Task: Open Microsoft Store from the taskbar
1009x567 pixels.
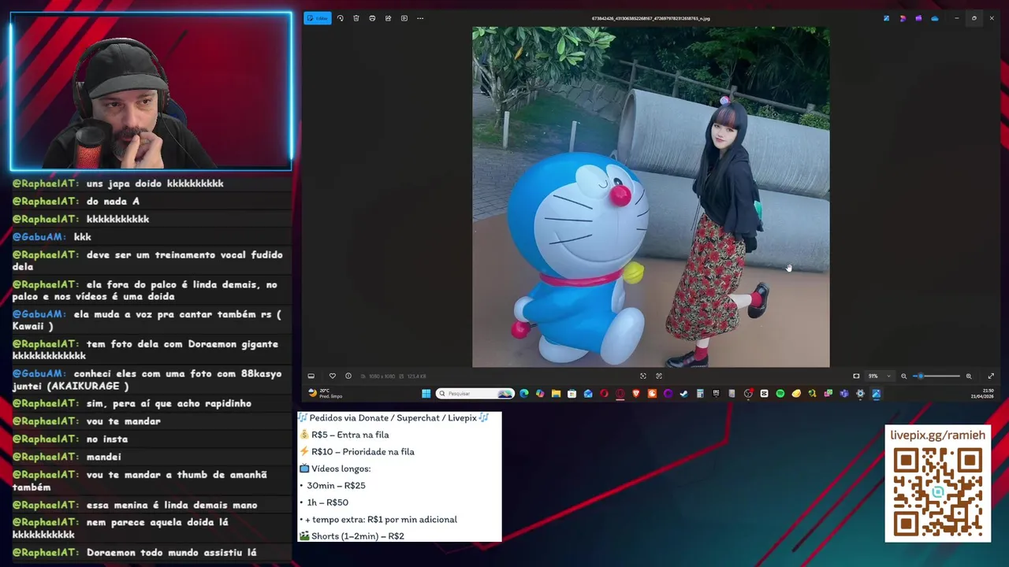Action: point(572,393)
